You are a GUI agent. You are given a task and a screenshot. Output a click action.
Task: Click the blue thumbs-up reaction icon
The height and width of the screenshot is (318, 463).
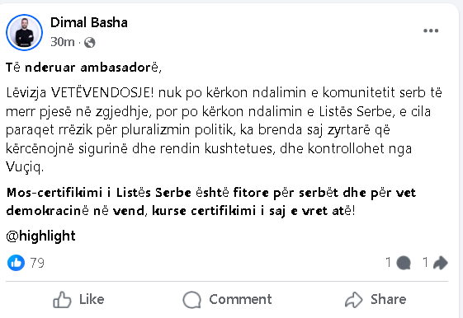pos(16,263)
